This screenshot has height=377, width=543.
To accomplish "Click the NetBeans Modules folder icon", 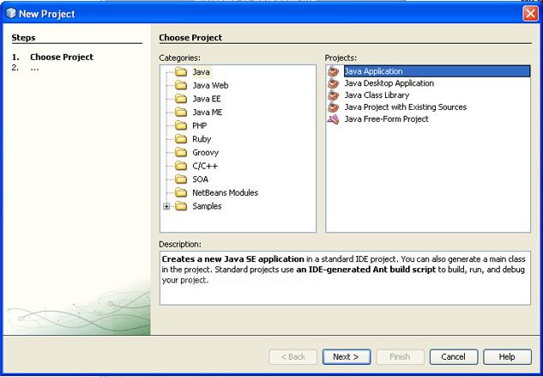I will (x=181, y=192).
